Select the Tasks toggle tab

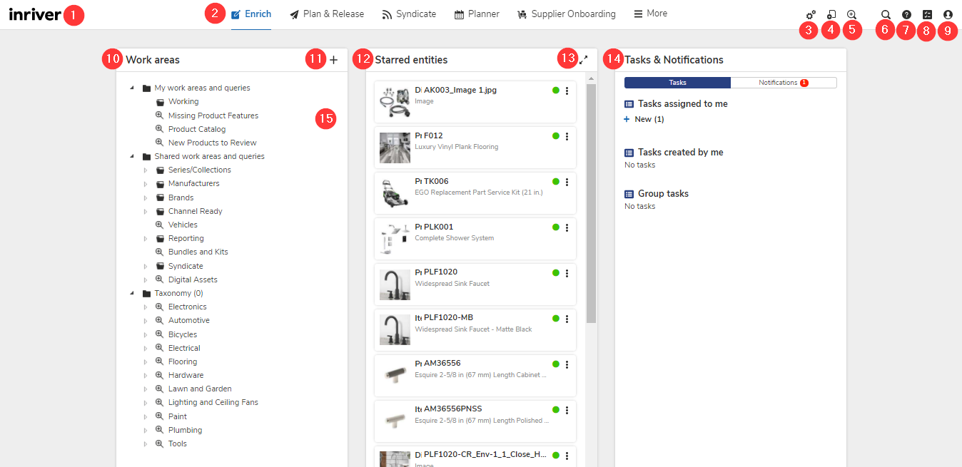[x=677, y=83]
